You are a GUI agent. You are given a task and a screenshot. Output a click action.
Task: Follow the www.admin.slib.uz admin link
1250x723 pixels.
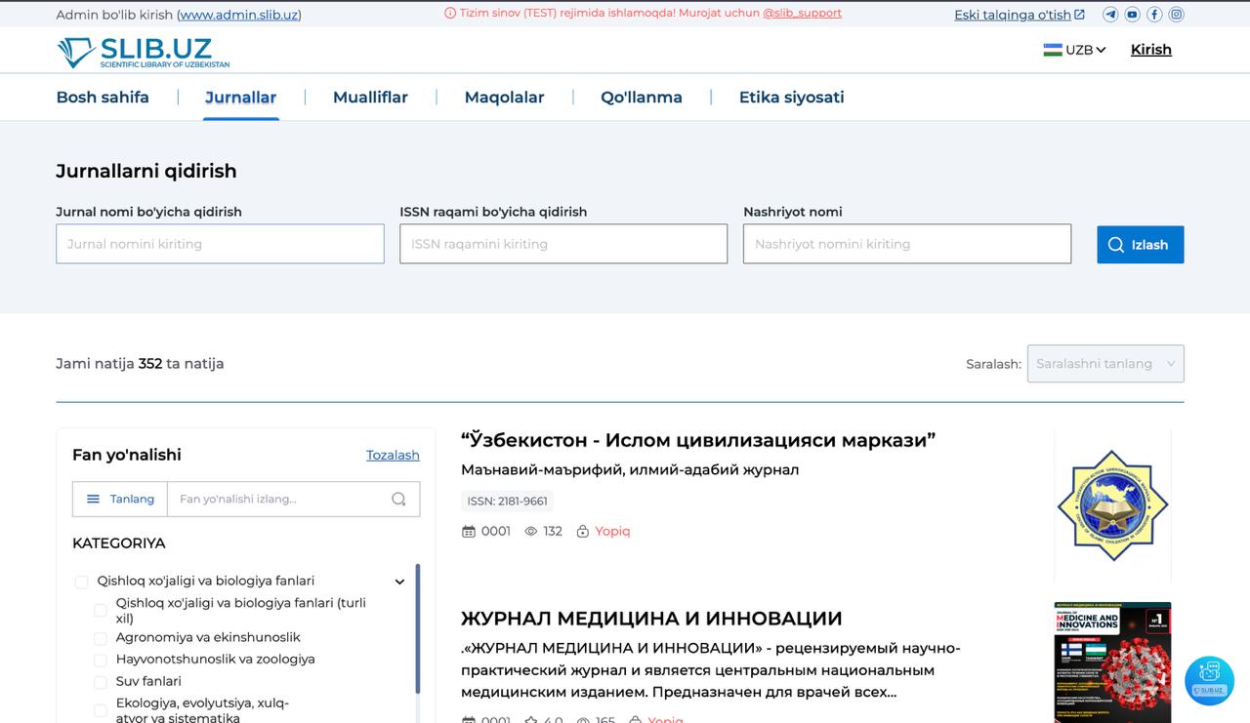point(239,15)
